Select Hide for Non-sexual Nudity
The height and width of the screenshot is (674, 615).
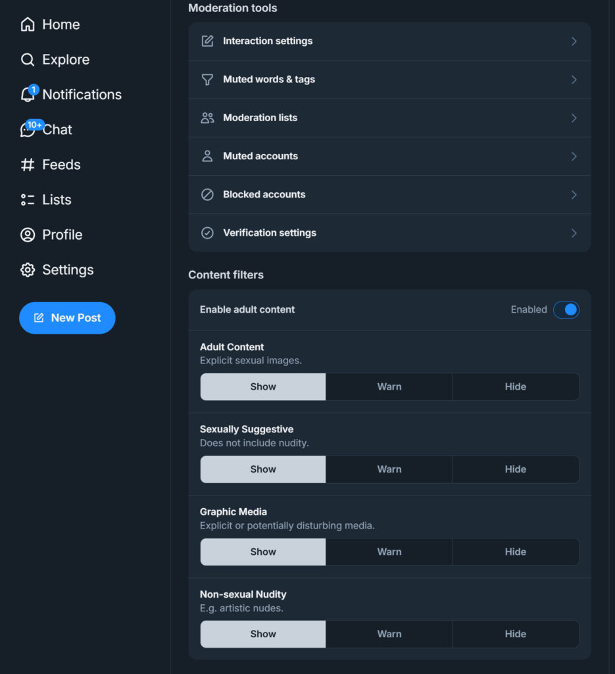pyautogui.click(x=515, y=634)
